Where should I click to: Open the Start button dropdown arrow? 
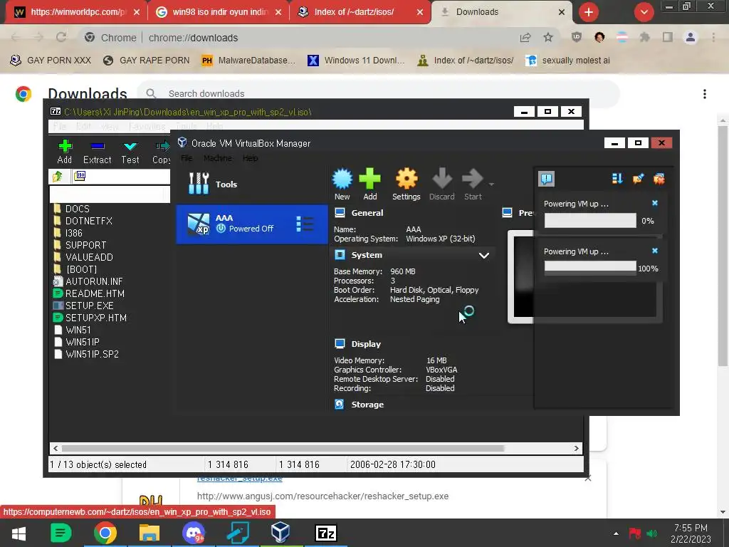[491, 184]
